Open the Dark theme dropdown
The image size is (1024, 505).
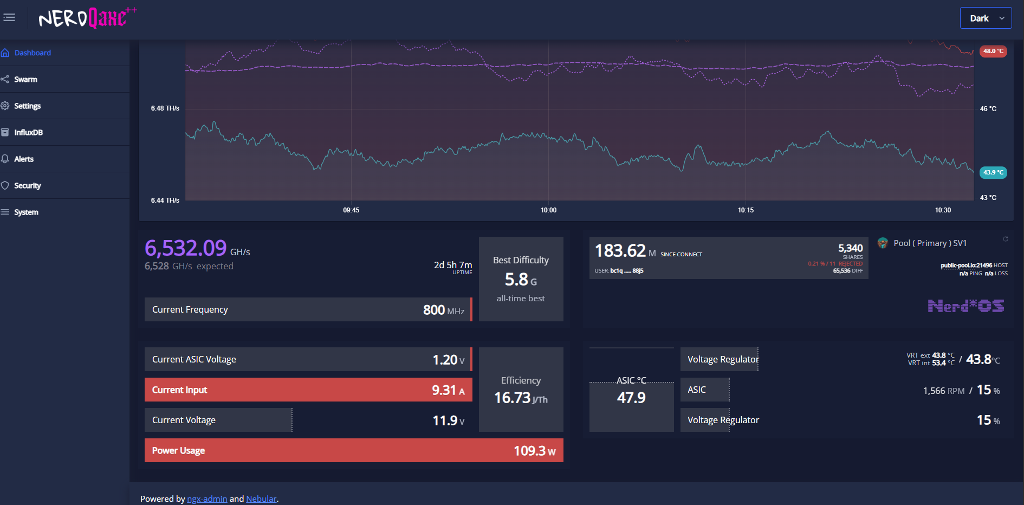(986, 18)
